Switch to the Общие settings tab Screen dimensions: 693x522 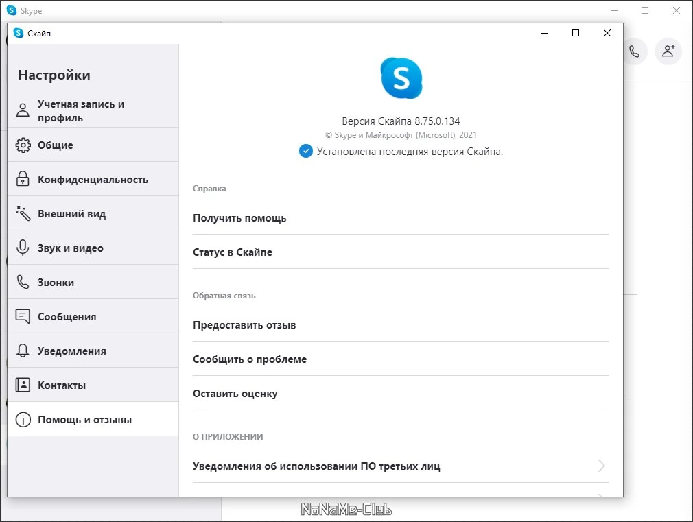pyautogui.click(x=93, y=145)
